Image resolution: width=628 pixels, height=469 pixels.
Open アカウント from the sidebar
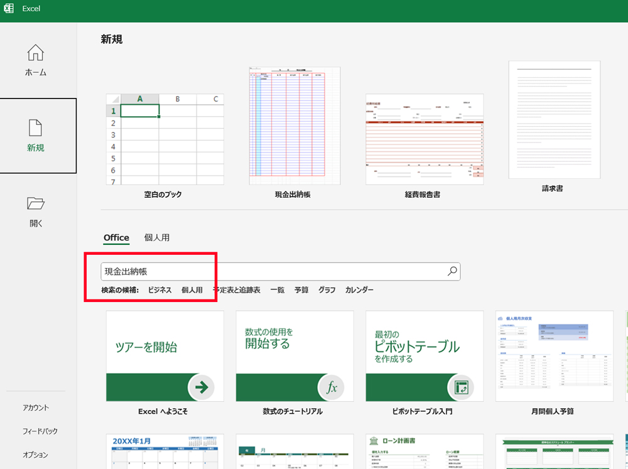[36, 407]
